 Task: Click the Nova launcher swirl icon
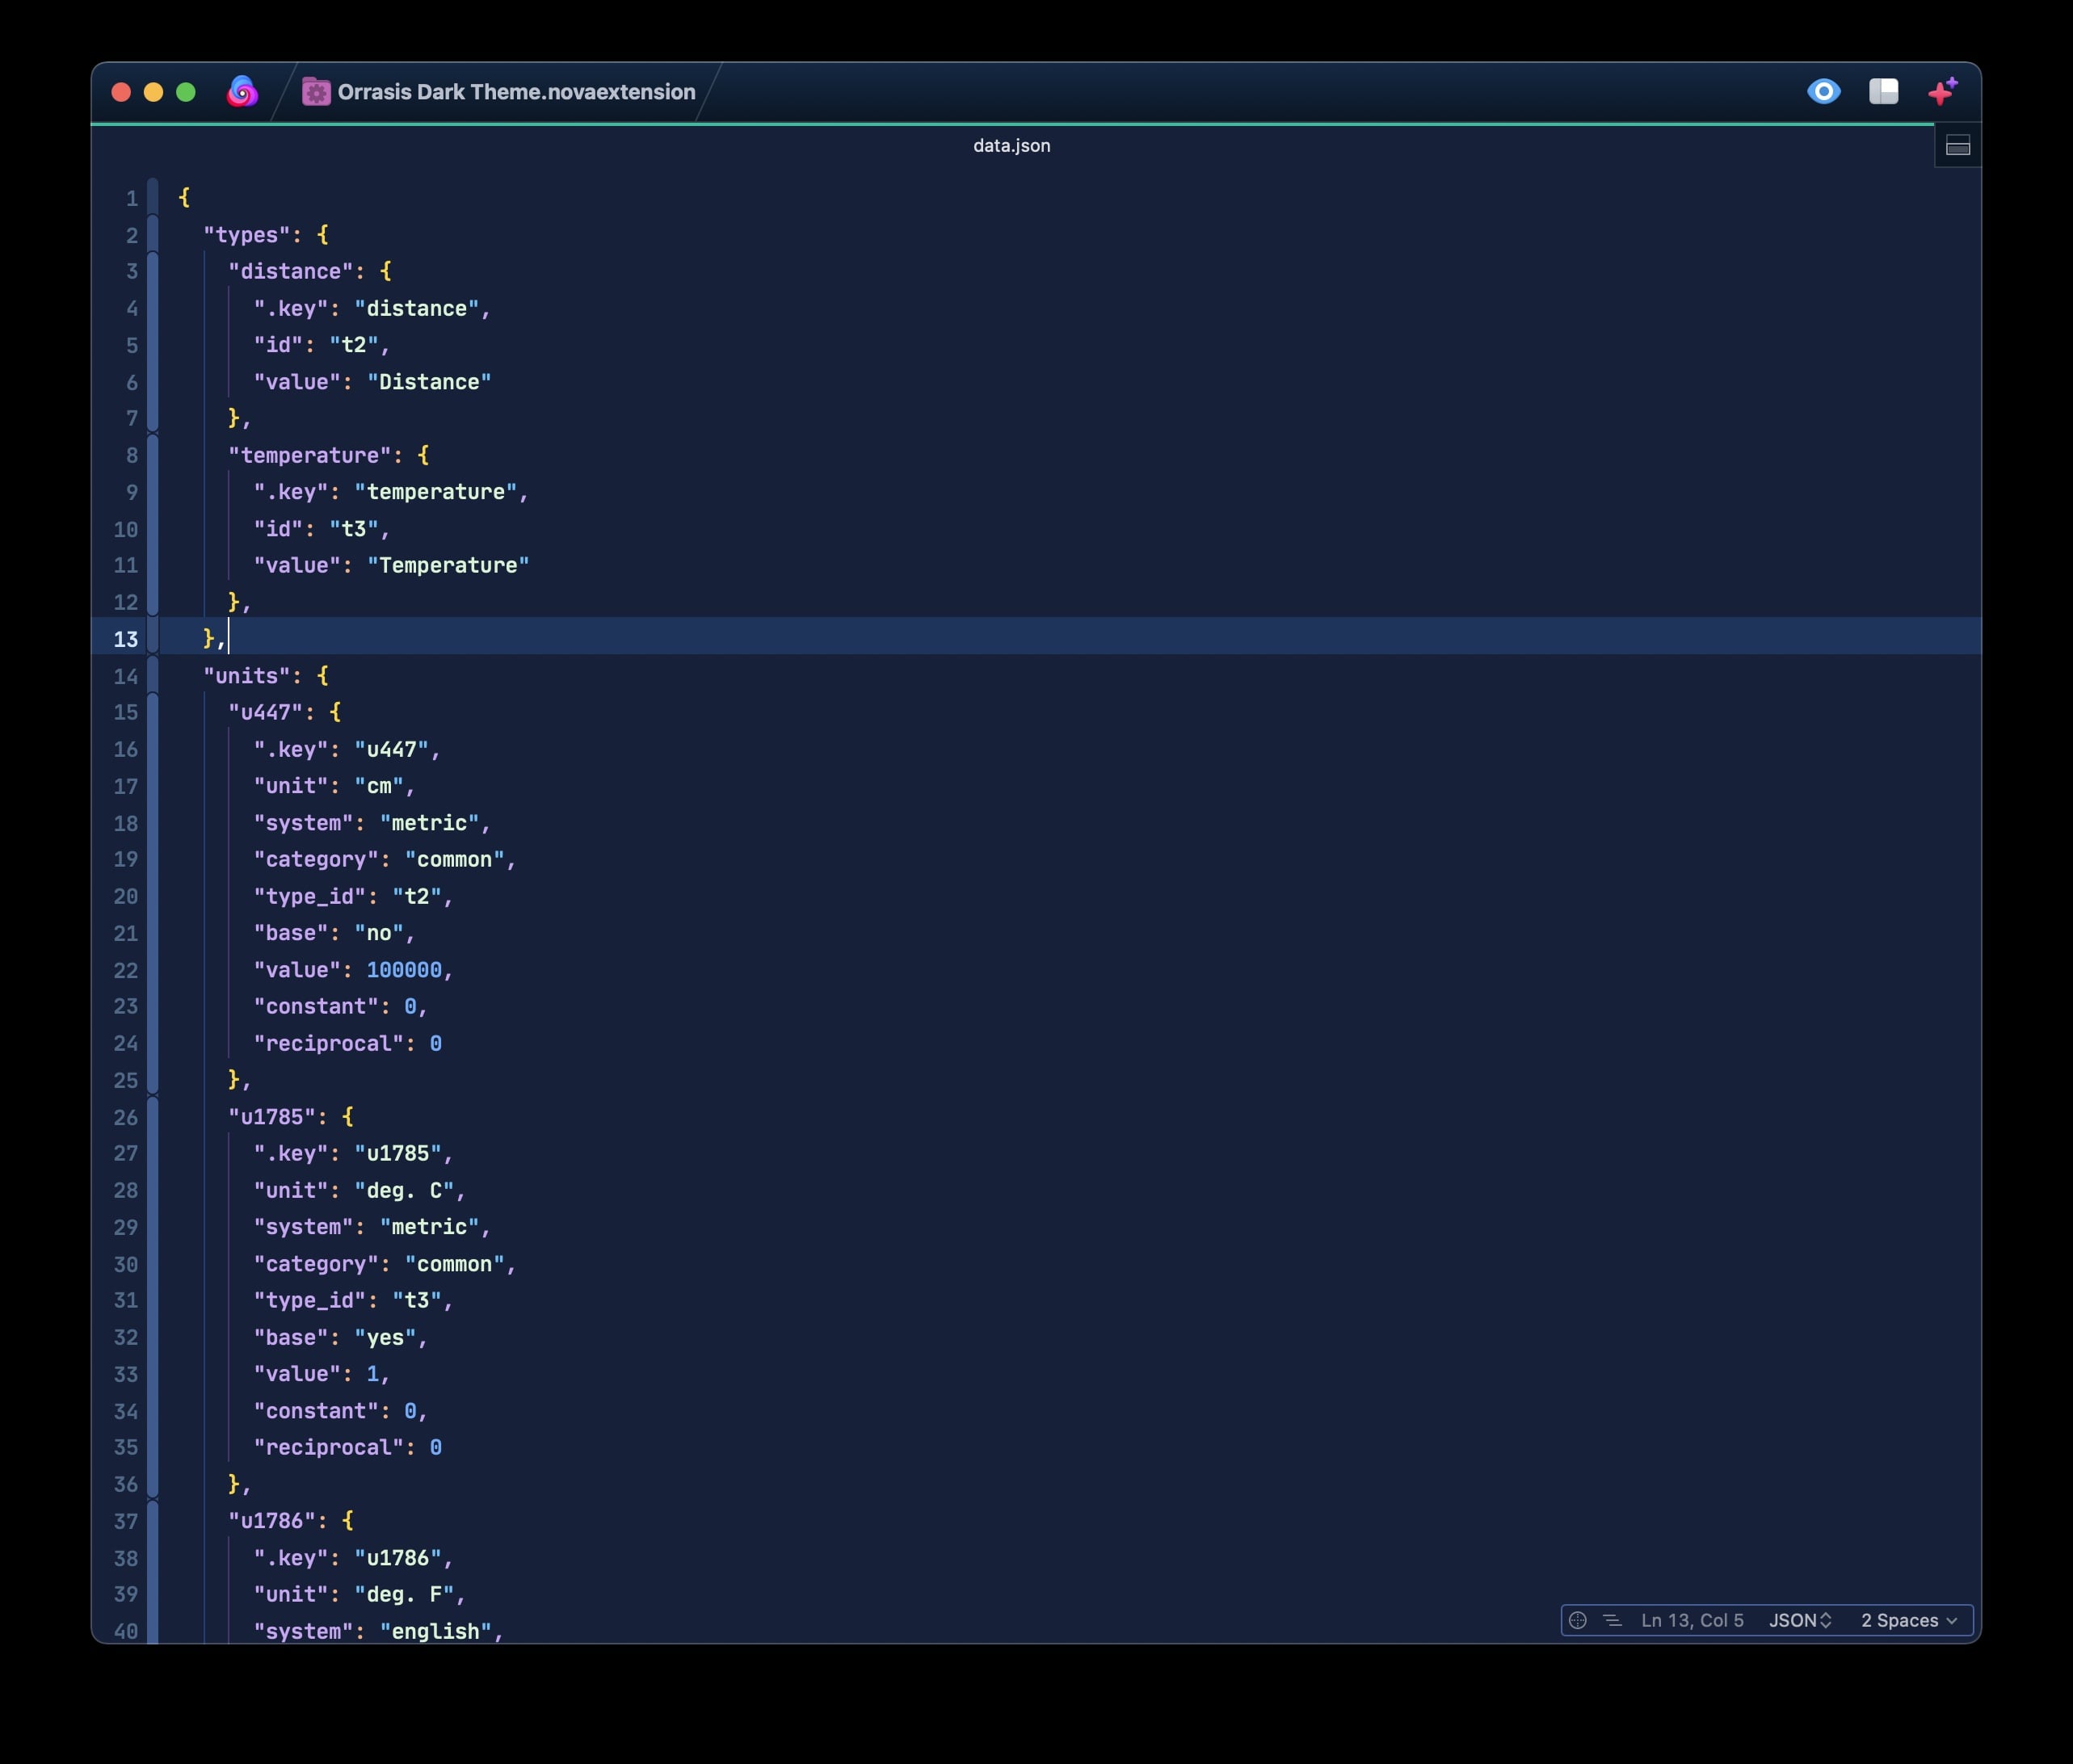tap(242, 92)
